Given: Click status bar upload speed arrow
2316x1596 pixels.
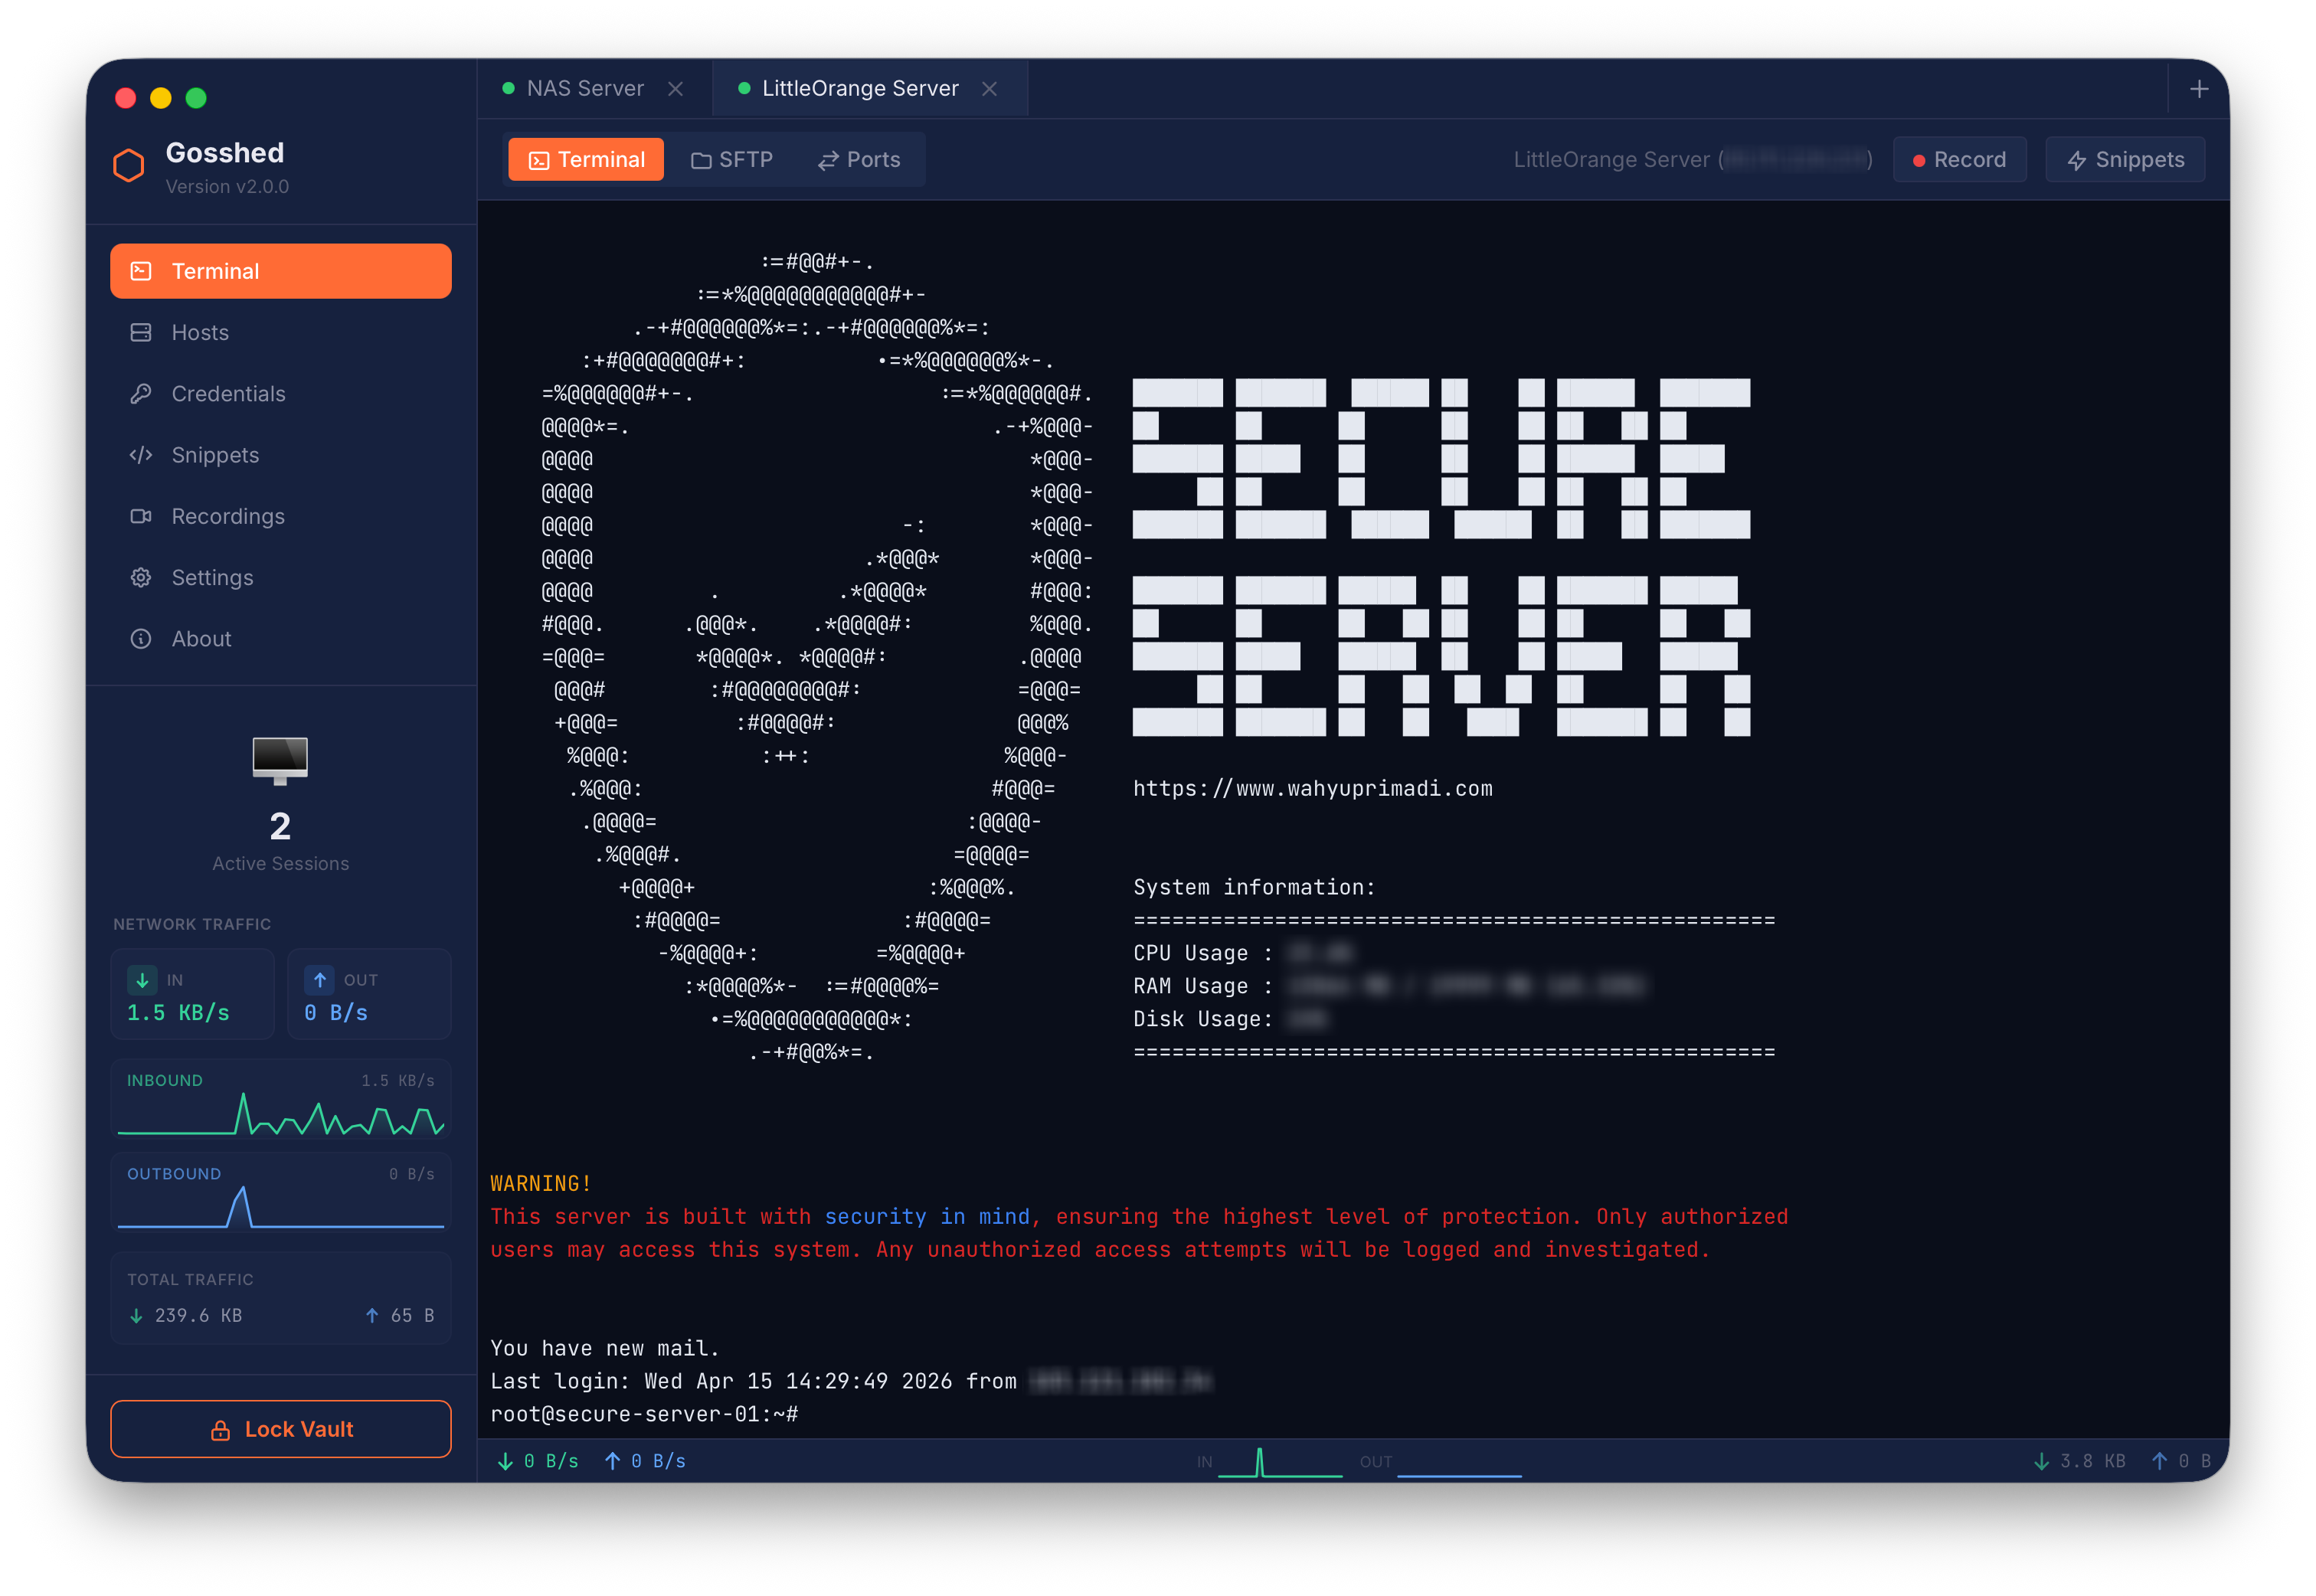Looking at the screenshot, I should 612,1461.
